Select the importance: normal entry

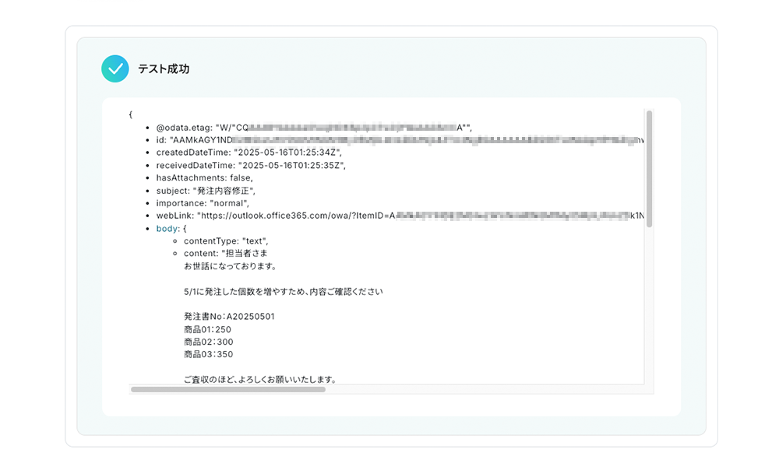(x=203, y=203)
